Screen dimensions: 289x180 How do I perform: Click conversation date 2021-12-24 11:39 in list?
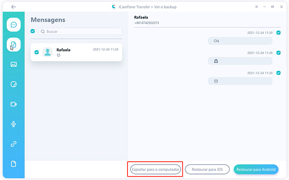click(105, 49)
